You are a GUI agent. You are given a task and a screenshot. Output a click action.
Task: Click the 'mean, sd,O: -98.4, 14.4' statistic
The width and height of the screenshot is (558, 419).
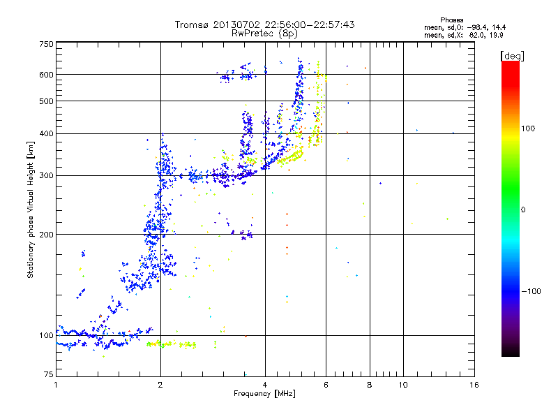[465, 27]
